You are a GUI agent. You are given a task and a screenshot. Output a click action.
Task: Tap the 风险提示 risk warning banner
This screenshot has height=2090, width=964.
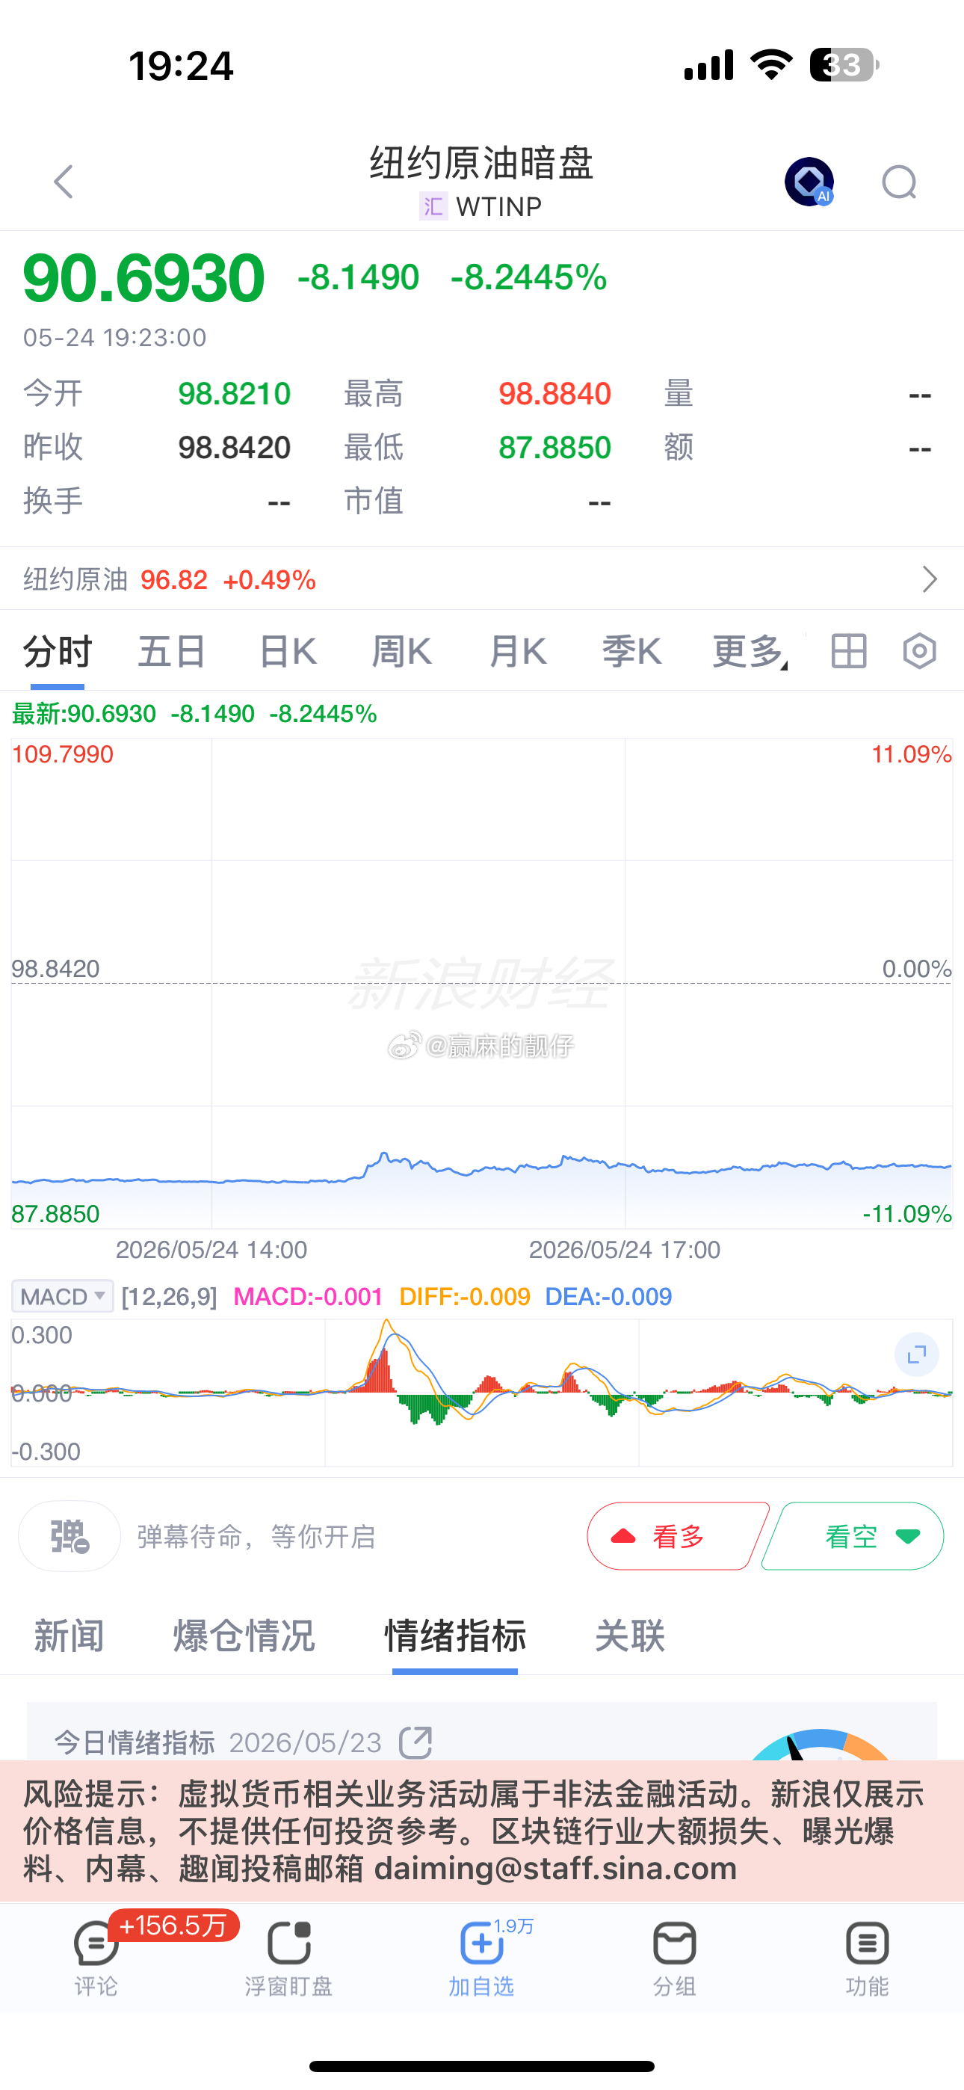[482, 1831]
